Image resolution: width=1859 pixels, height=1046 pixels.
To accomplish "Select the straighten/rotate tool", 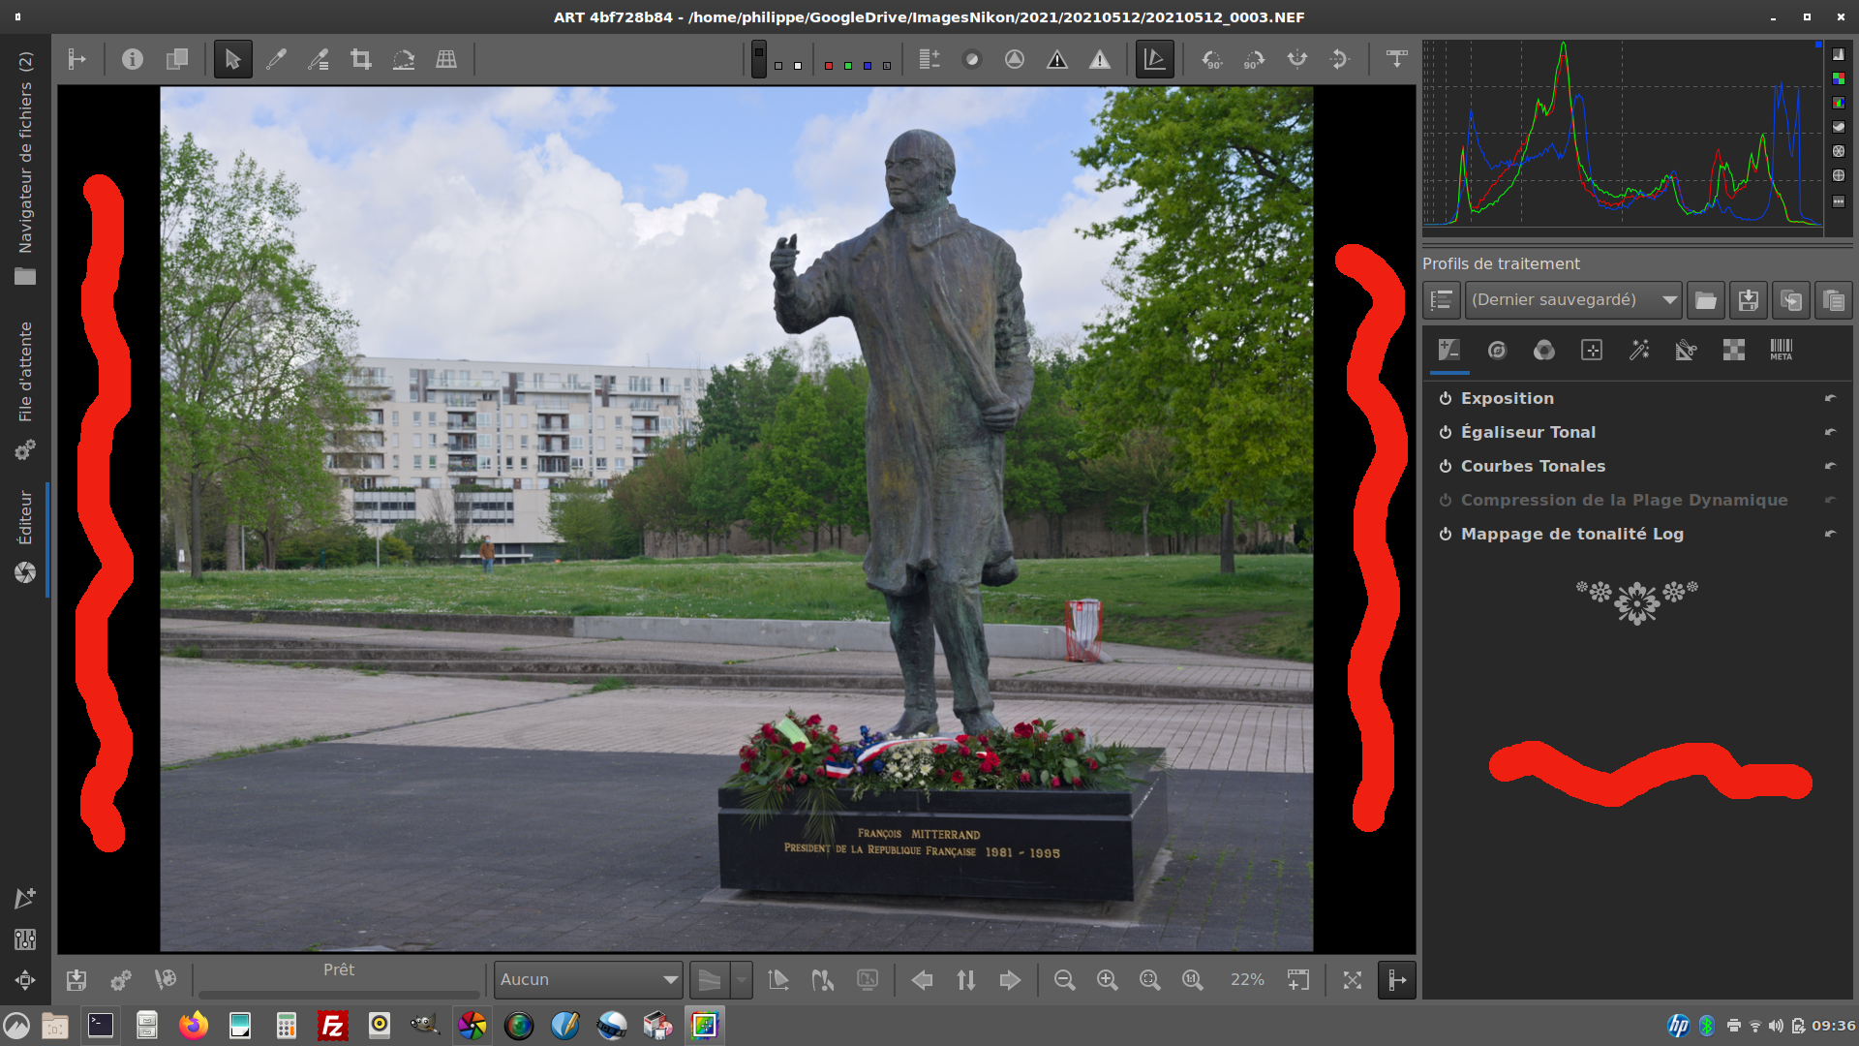I will (x=404, y=60).
